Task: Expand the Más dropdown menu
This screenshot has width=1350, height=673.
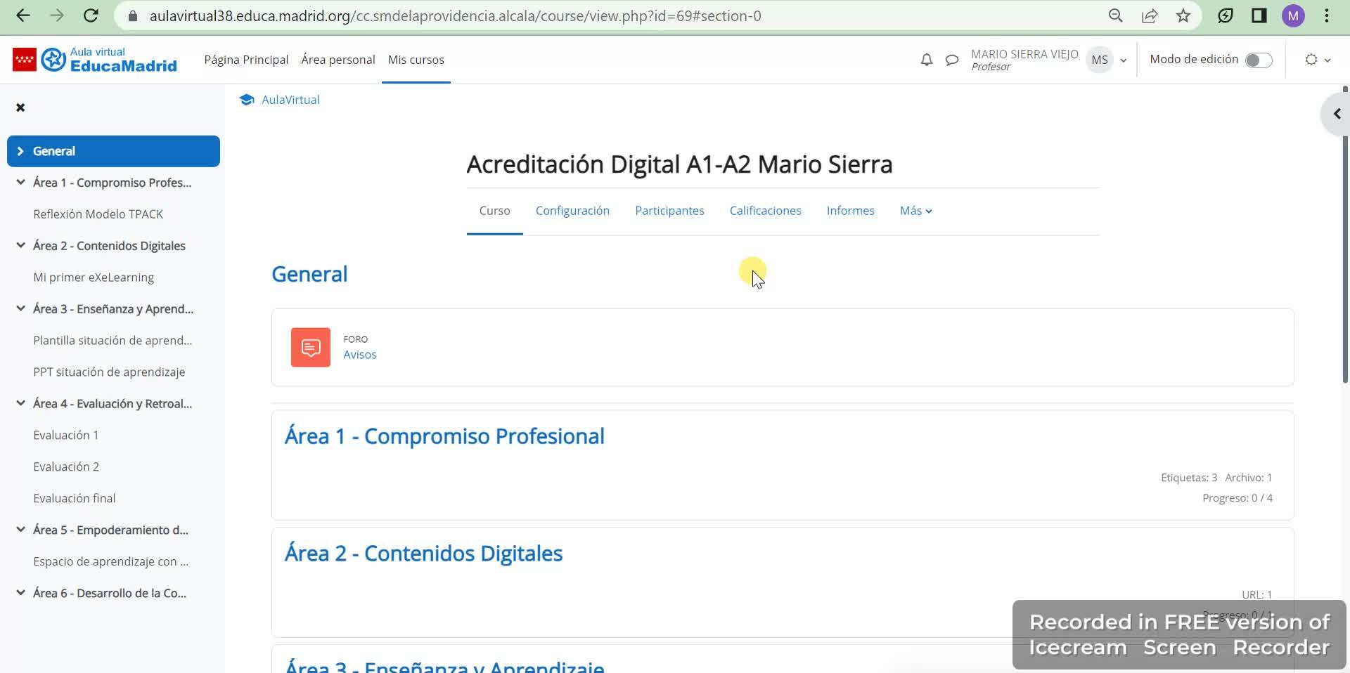Action: pyautogui.click(x=916, y=211)
